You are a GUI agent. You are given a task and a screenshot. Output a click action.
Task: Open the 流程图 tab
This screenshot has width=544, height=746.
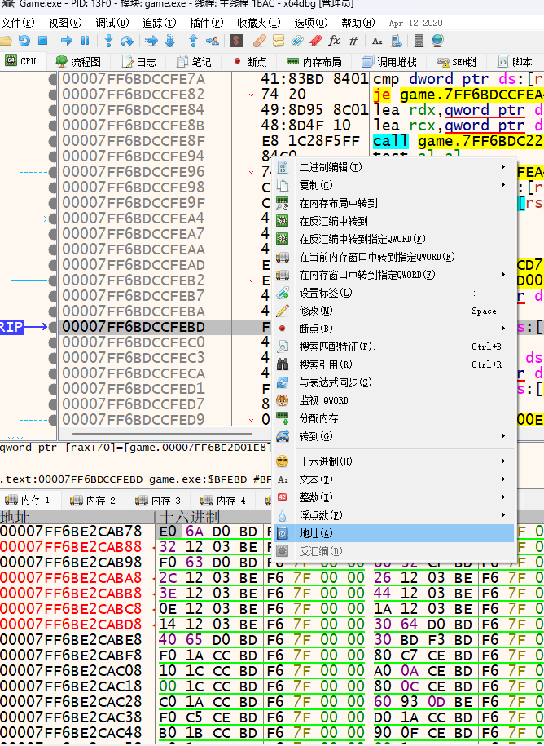pos(79,62)
